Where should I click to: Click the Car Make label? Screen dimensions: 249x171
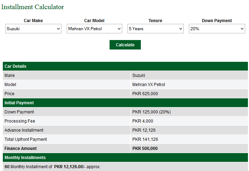(x=33, y=21)
